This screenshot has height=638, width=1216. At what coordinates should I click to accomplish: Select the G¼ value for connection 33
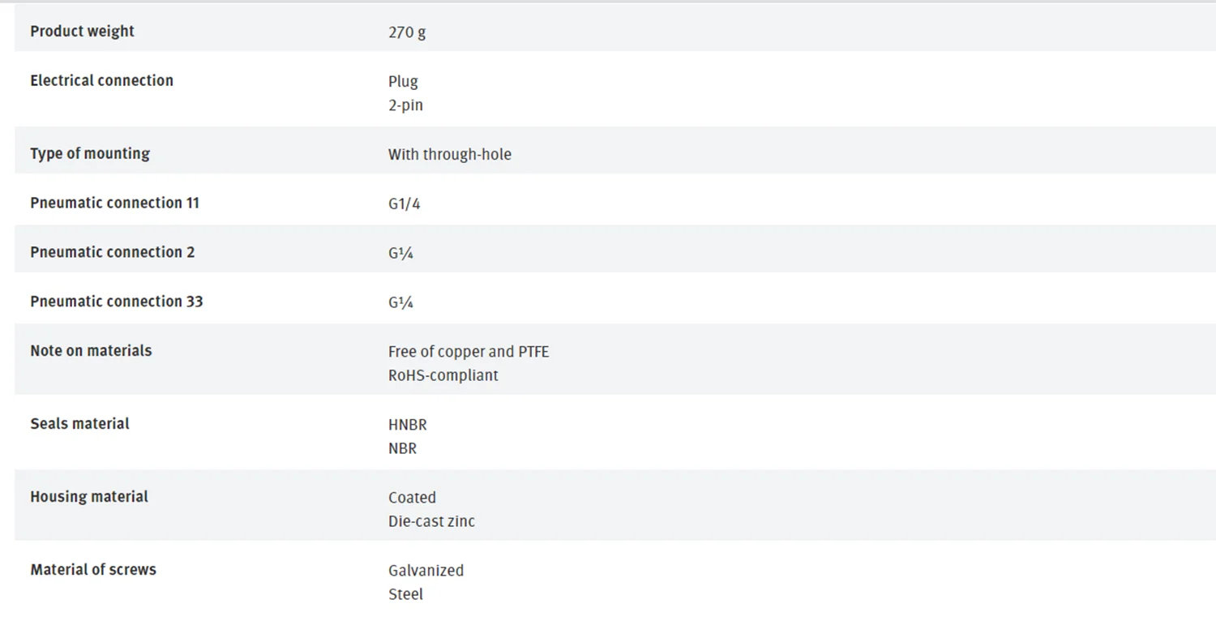pos(400,302)
